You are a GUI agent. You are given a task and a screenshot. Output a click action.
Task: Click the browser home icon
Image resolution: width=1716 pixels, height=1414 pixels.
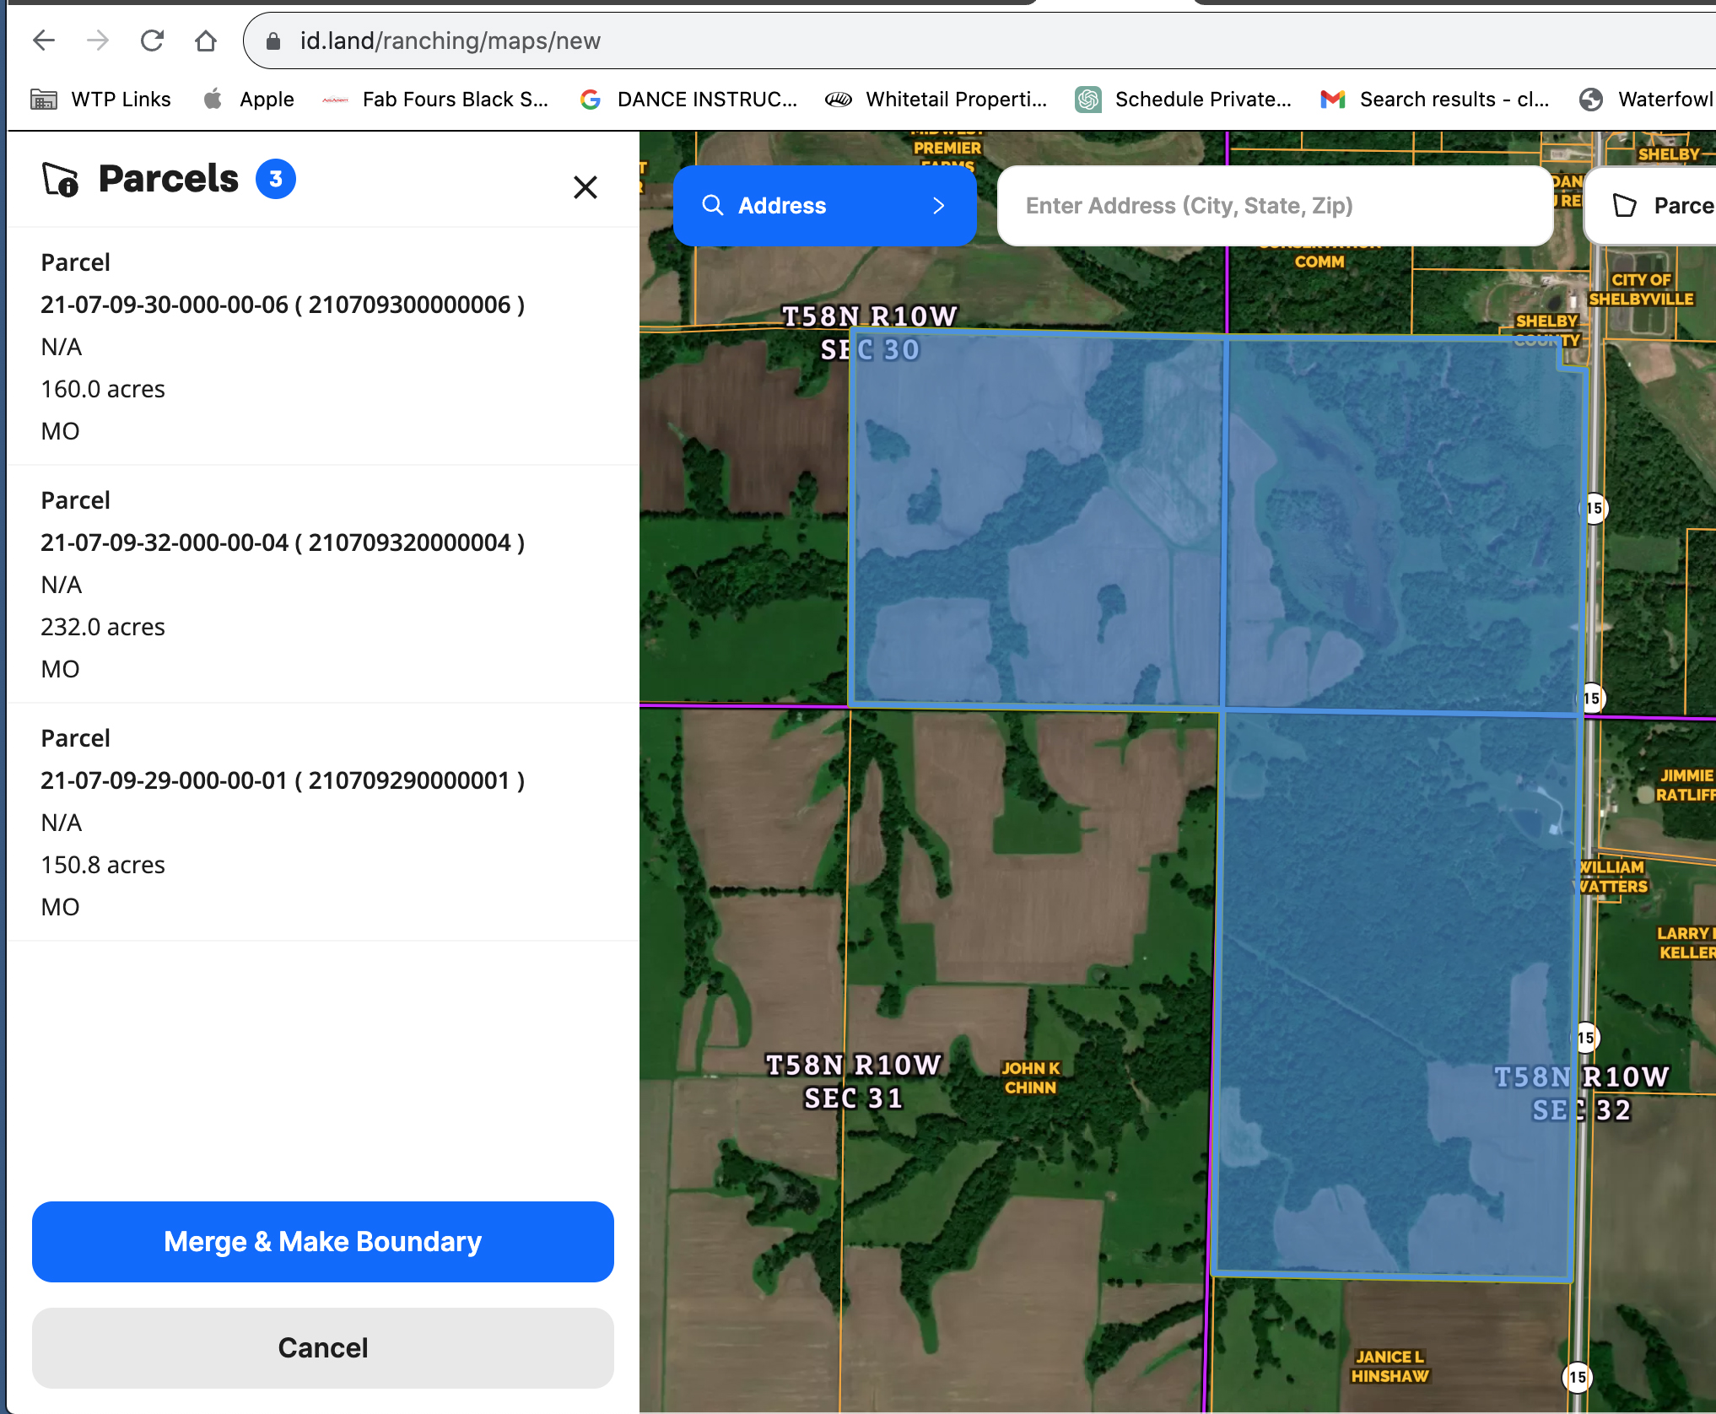pyautogui.click(x=206, y=40)
